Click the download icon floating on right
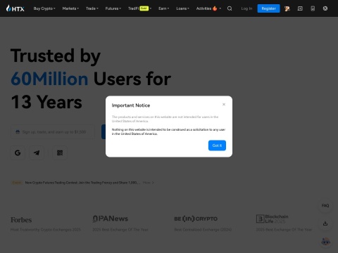The width and height of the screenshot is (338, 253). (x=325, y=223)
